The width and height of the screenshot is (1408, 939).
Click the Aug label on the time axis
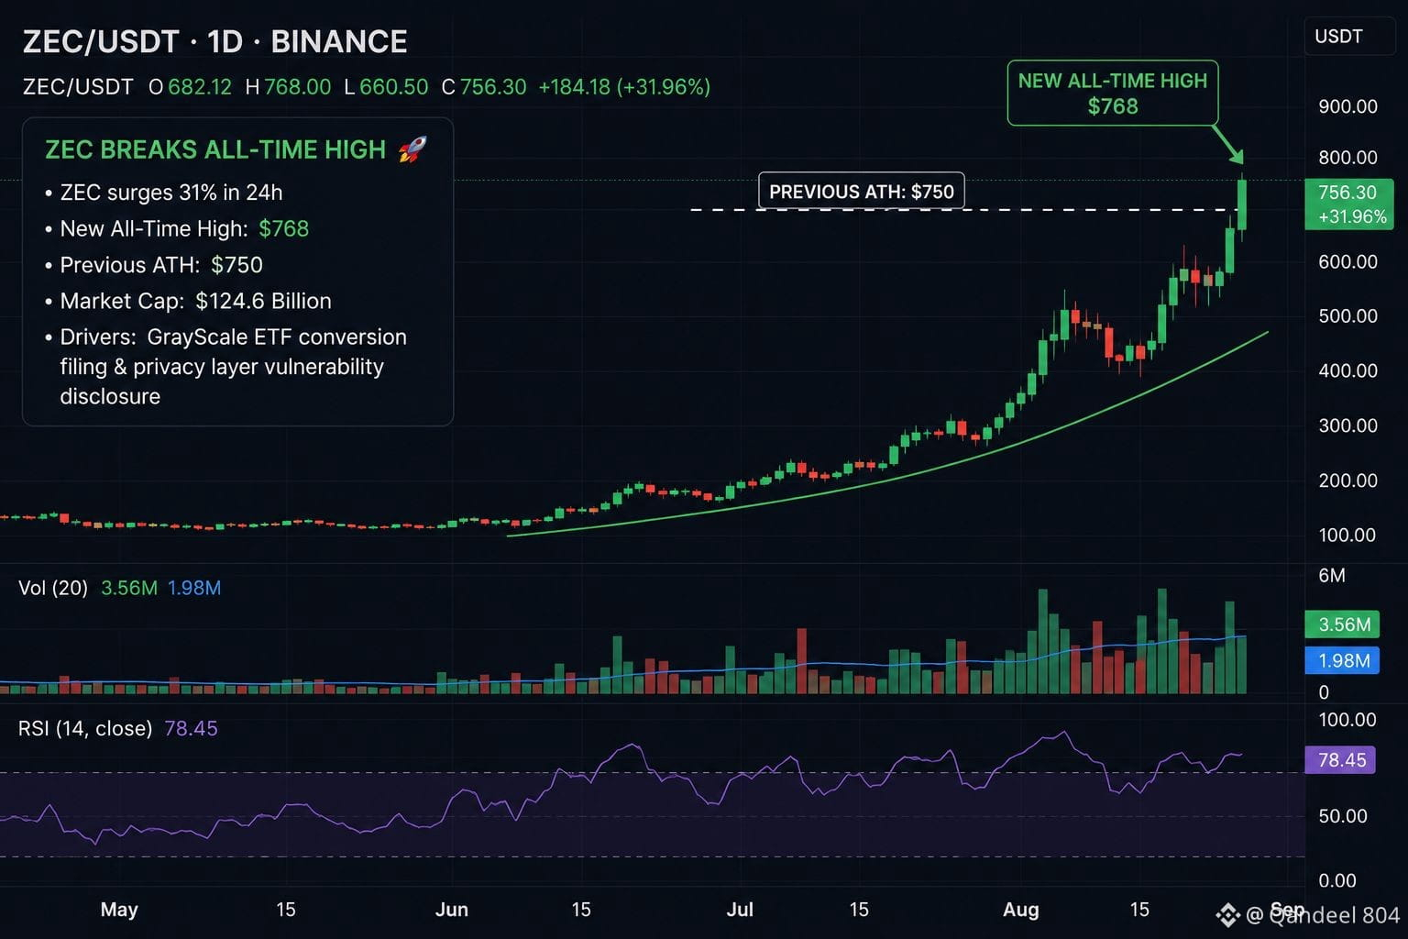[x=1021, y=910]
